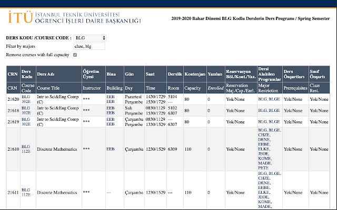Viewport: 337px width, 210px height.
Task: Click BLG, BLGE major restriction in row 21620
Action: [269, 99]
